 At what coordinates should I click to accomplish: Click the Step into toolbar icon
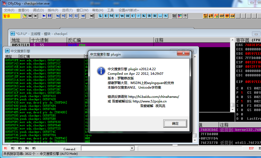pyautogui.click(x=58, y=16)
